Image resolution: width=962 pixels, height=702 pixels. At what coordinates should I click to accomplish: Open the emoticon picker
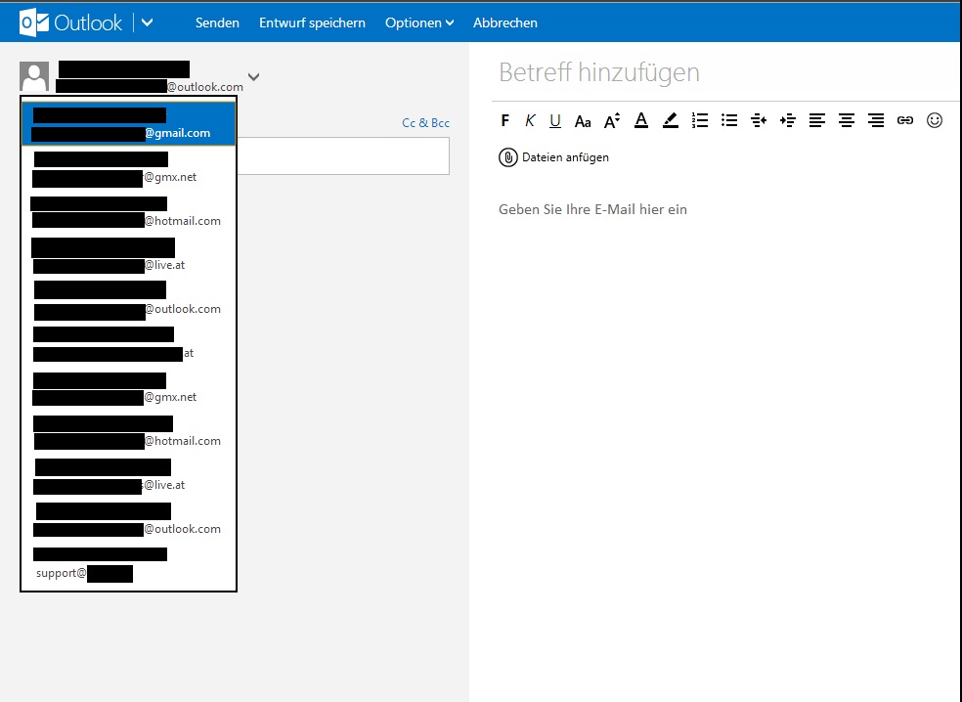click(935, 120)
